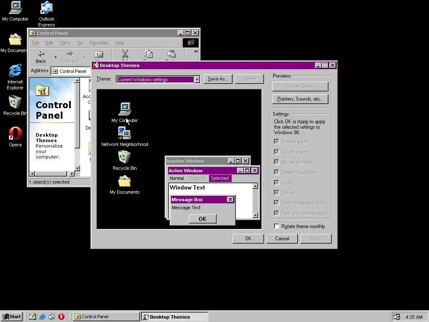The width and height of the screenshot is (429, 322).
Task: Click Task Scheduler icon in system tray
Action: (x=397, y=317)
